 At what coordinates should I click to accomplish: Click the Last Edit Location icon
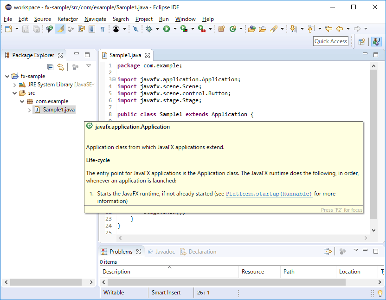pyautogui.click(x=328, y=29)
